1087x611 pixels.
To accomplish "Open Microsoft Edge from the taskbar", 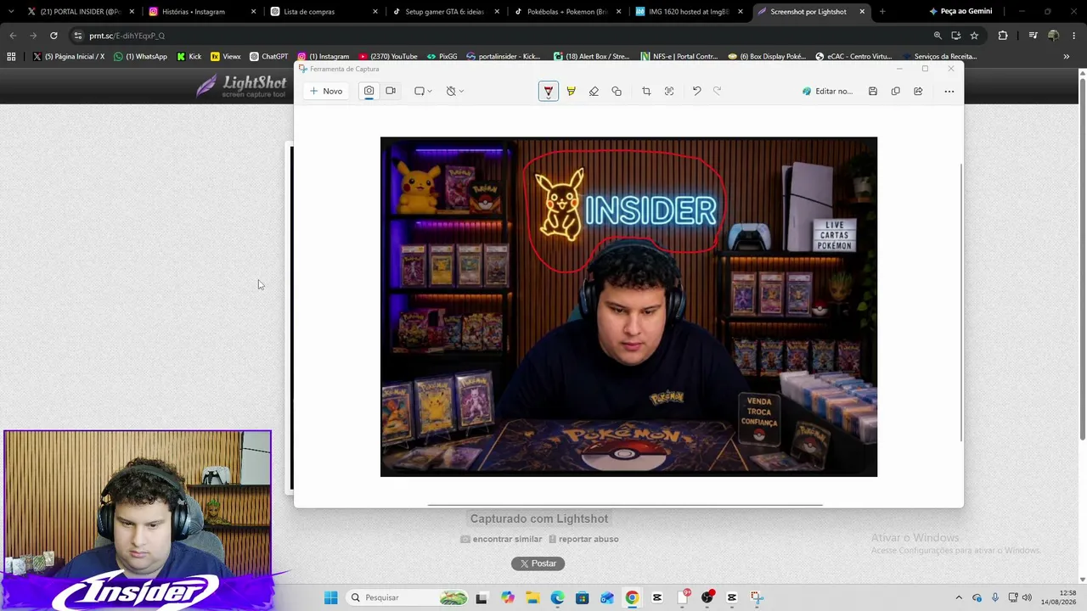I will [557, 597].
